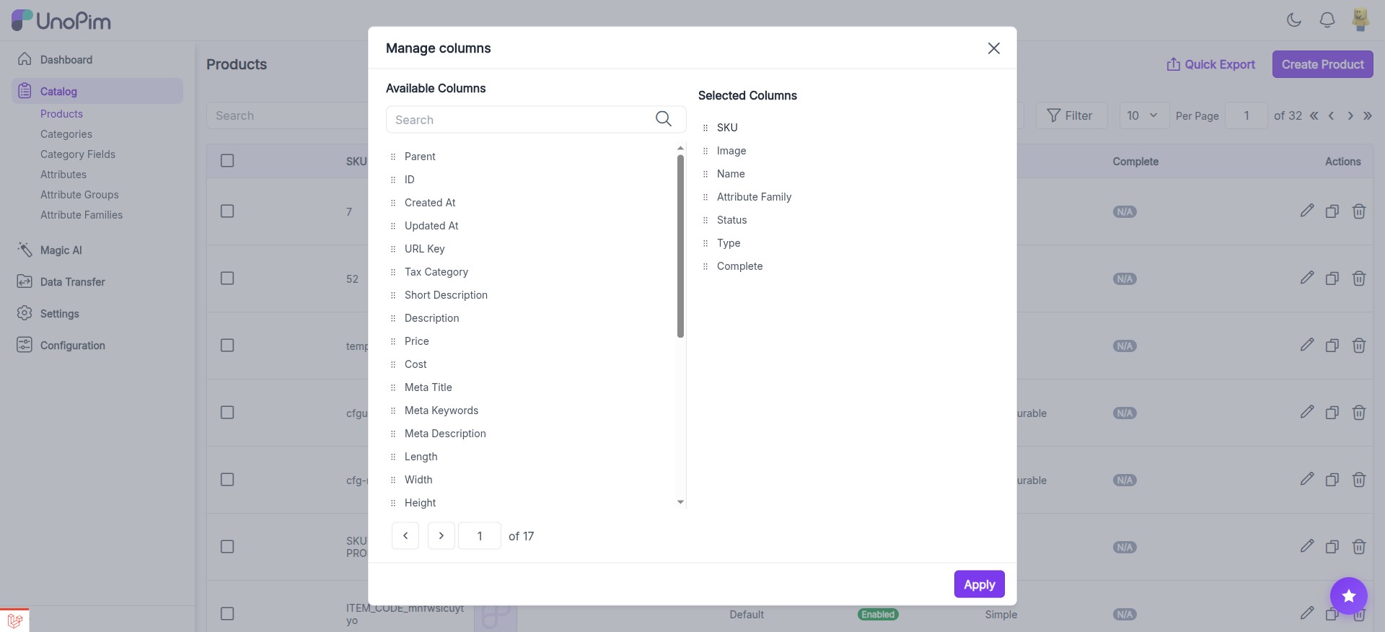Click the UnoPim logo
1385x632 pixels.
[61, 20]
